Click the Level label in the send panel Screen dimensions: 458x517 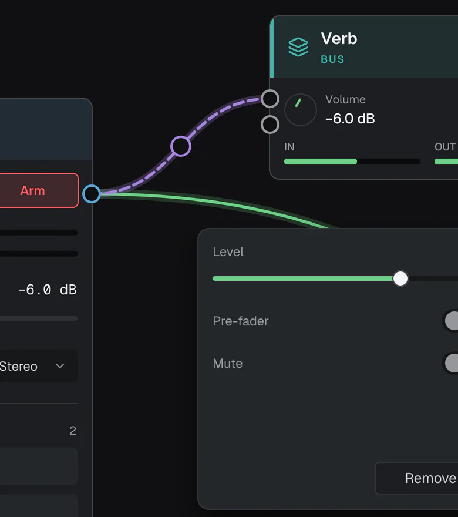[228, 252]
